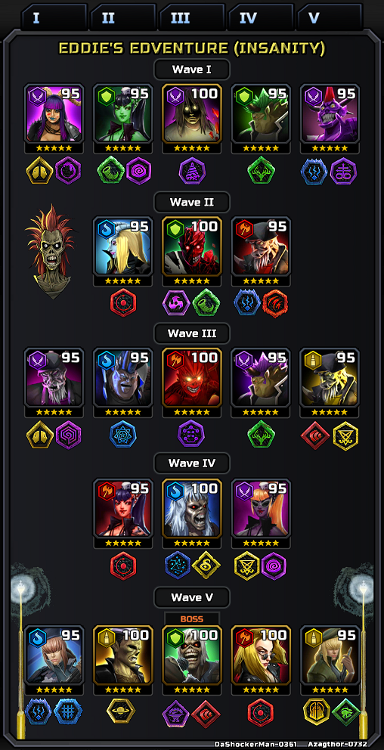This screenshot has height=750, width=384.
Task: Switch to tab III
Action: [x=192, y=17]
